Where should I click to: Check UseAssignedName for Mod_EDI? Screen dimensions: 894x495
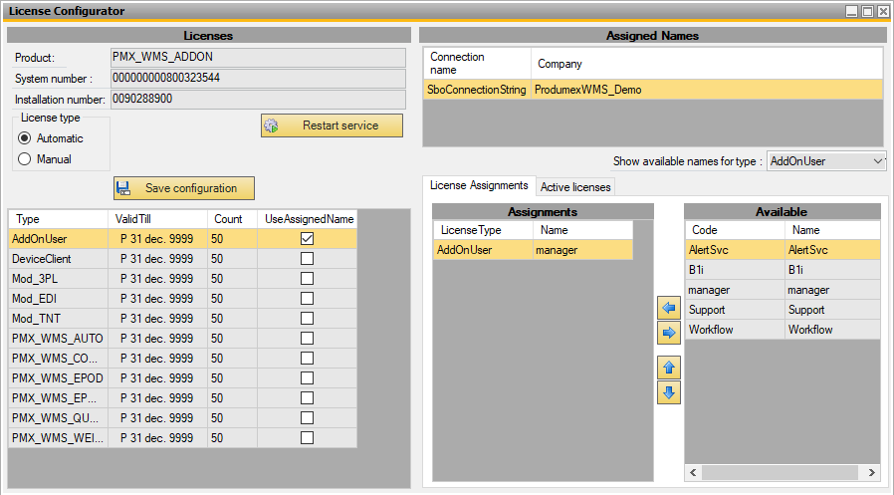tap(307, 299)
